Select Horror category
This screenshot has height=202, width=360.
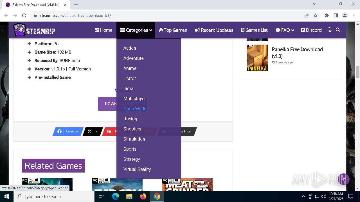click(x=129, y=78)
